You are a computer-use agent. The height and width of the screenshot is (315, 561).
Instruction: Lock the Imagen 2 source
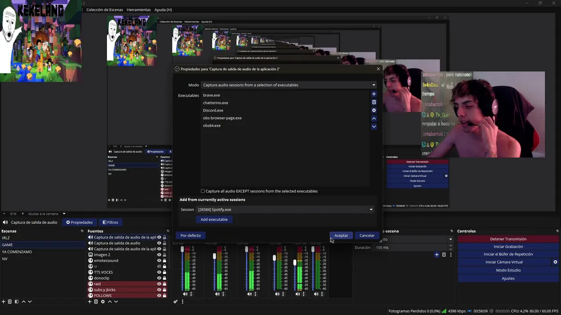164,255
